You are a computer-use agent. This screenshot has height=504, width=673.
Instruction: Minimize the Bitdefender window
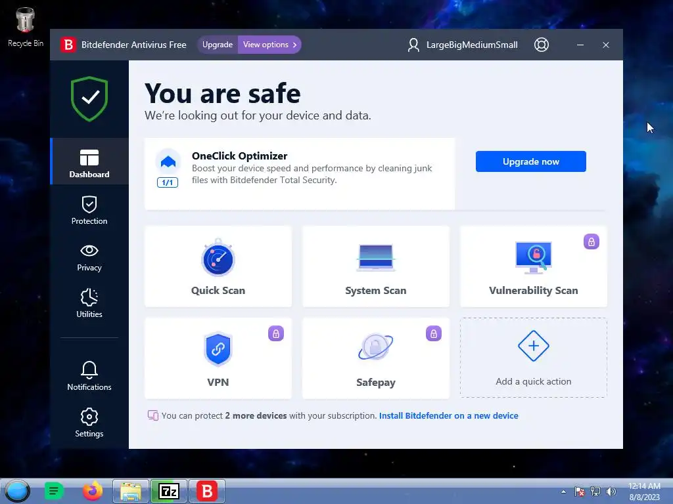(x=580, y=45)
